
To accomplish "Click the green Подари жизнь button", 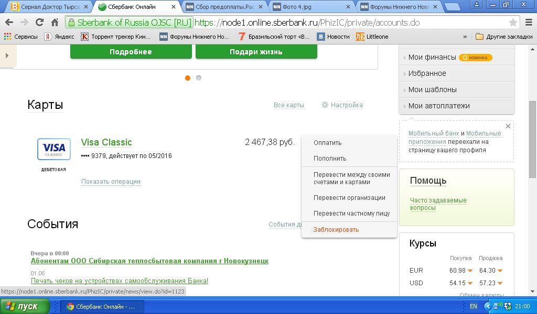I will point(256,52).
